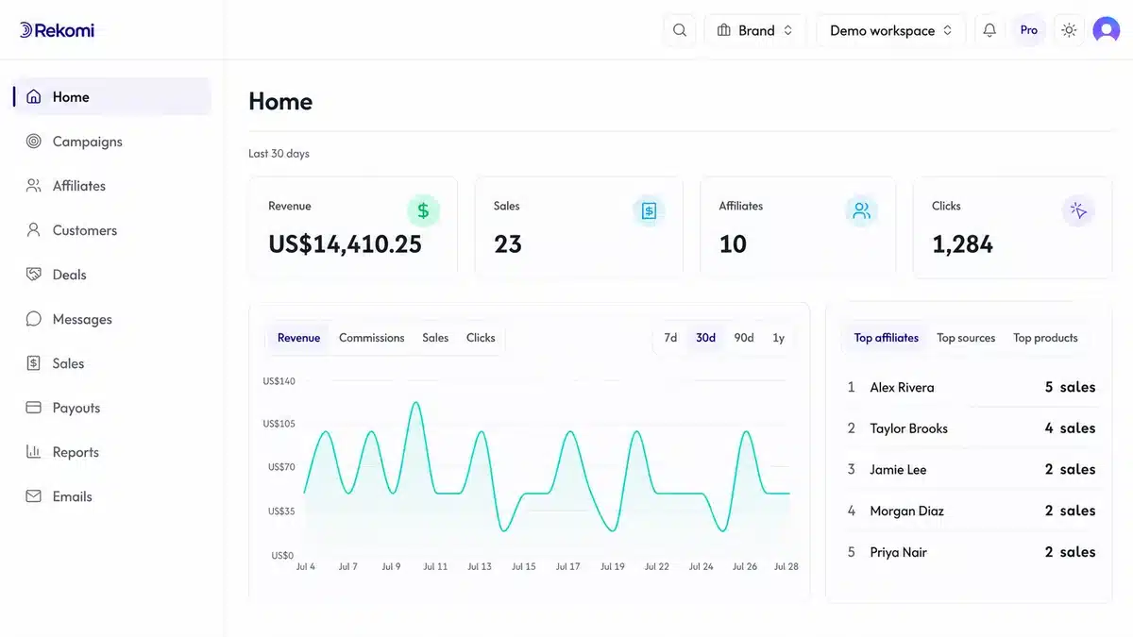Screen dimensions: 1133x637
Task: Choose the 90d range
Action: click(744, 338)
